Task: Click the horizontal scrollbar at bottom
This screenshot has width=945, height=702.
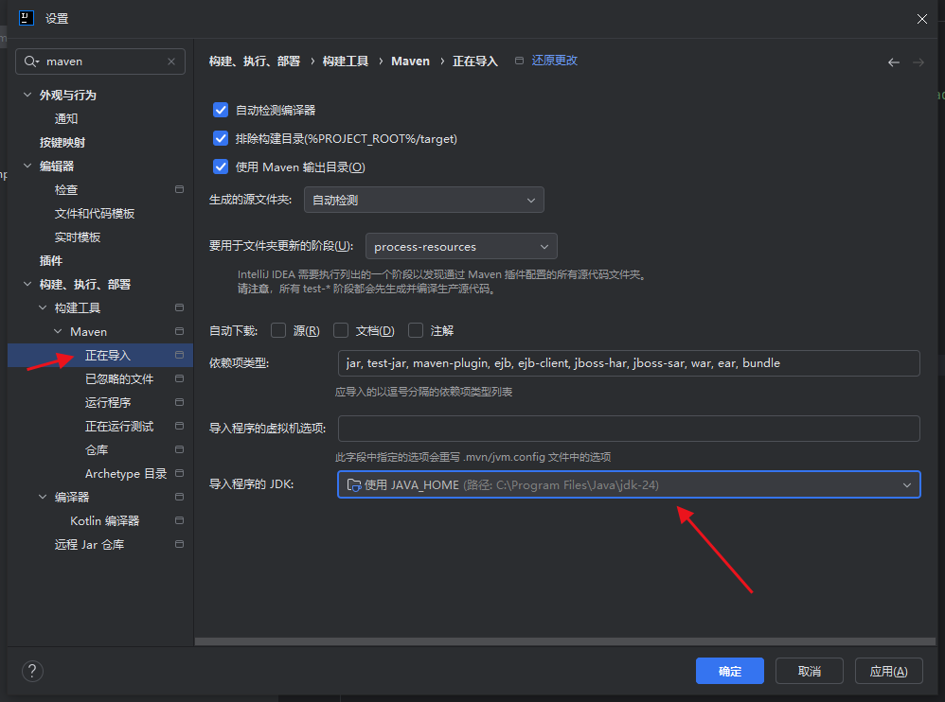Action: point(564,641)
